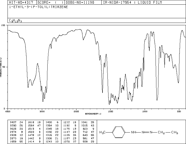Click the compound name 1-ETHYL-3-(P-TOLYL)TRIAZENE
186x144 pixels.
pos(39,7)
